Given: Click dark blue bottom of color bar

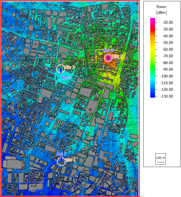Looking at the screenshot, I should 153,96.
